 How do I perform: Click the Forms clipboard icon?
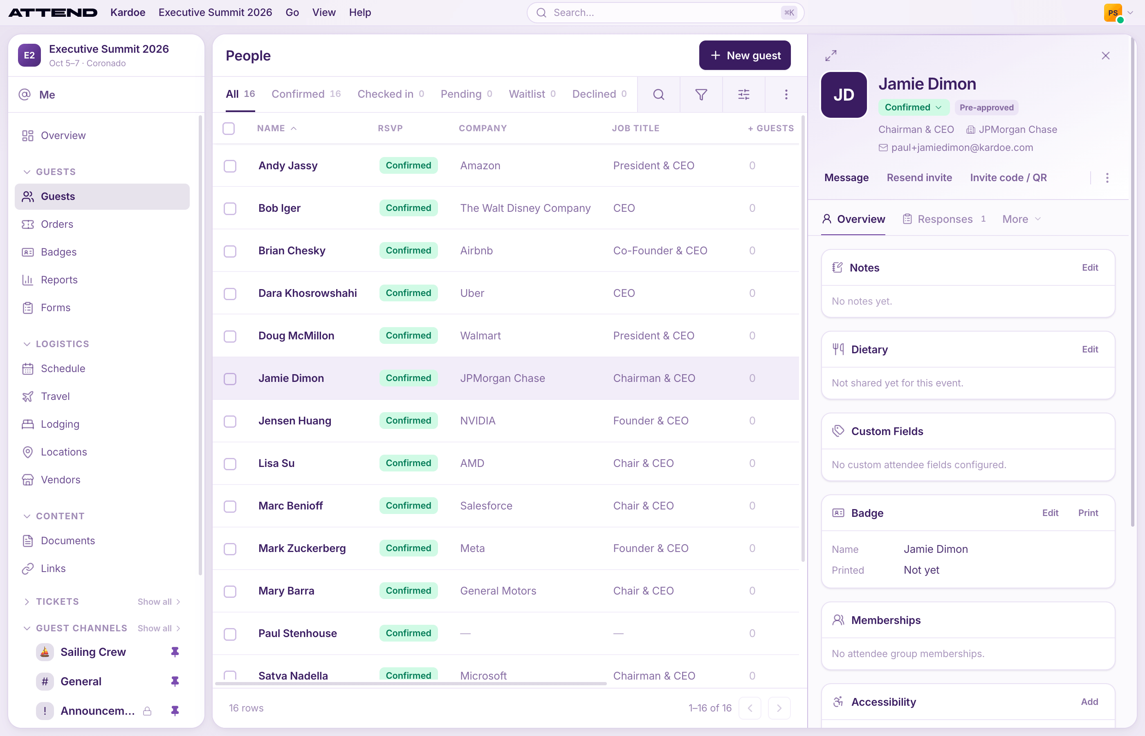click(28, 307)
